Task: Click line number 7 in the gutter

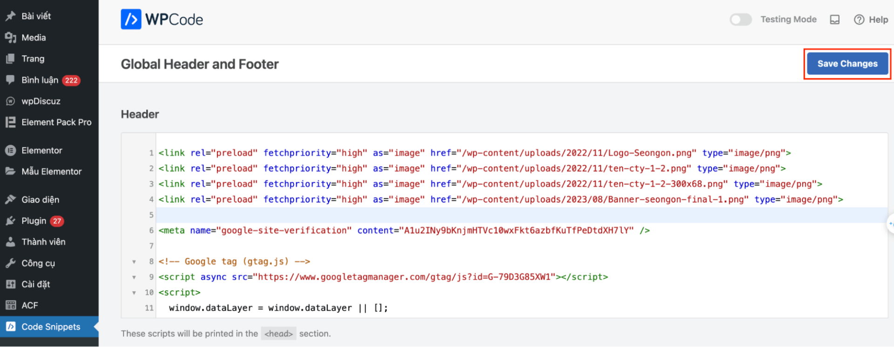Action: 151,246
